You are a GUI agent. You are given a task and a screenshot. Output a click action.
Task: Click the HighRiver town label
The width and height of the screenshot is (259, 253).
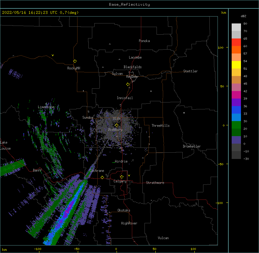click(x=129, y=223)
